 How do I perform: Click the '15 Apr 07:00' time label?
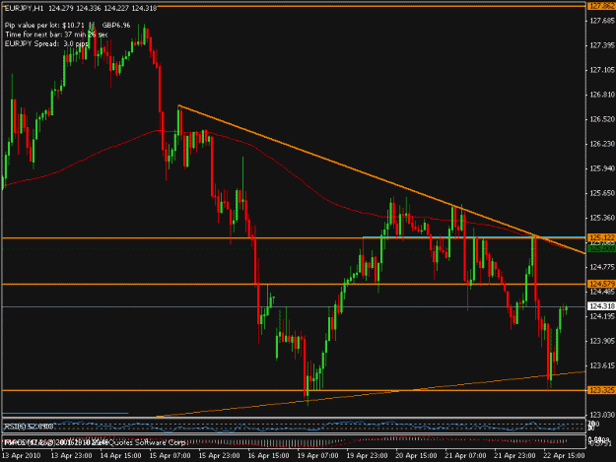(x=170, y=456)
